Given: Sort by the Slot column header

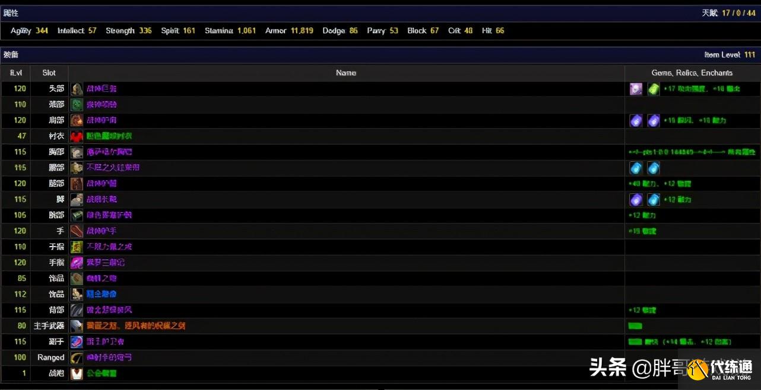Looking at the screenshot, I should coord(49,73).
